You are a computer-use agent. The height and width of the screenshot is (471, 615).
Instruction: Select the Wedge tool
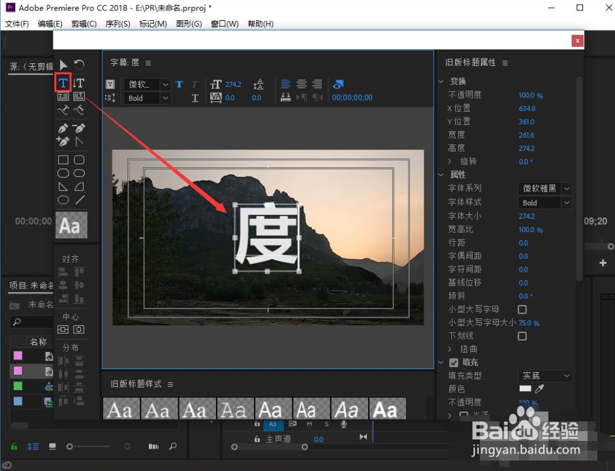click(x=63, y=186)
